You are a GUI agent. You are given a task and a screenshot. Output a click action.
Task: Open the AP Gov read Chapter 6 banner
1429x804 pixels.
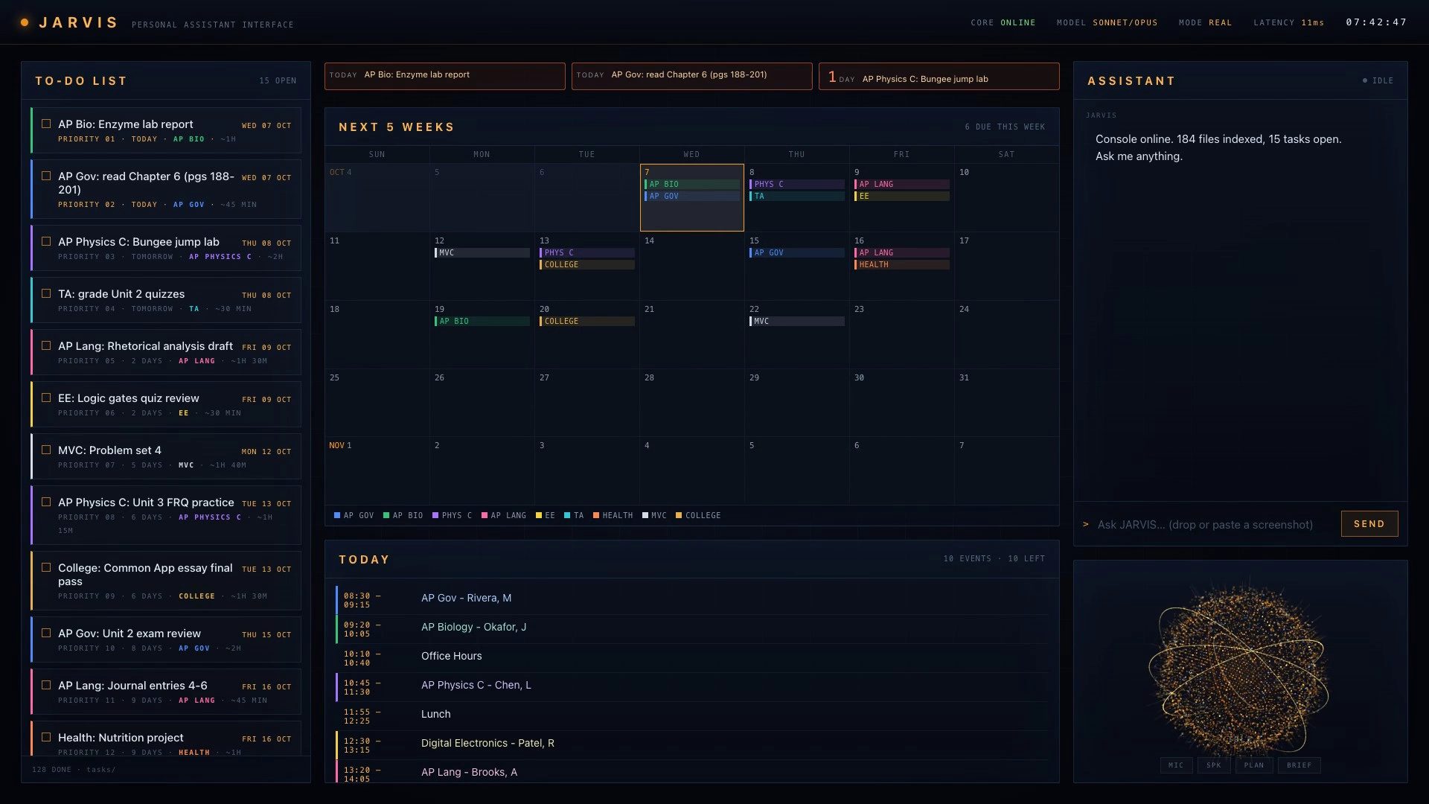click(692, 76)
